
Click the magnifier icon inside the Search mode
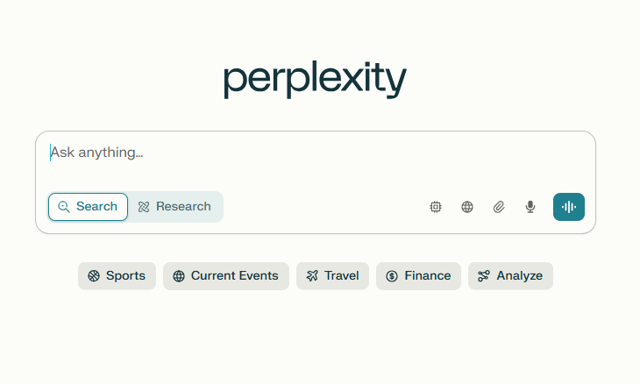click(x=64, y=207)
